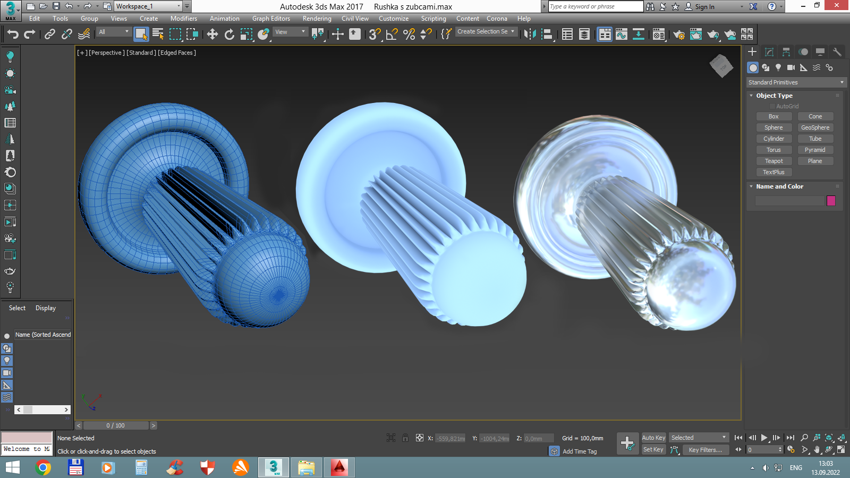Open the Corona menu

(497, 19)
